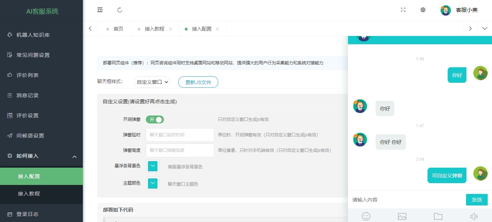Open 机器人知识库 in the sidebar

click(33, 35)
